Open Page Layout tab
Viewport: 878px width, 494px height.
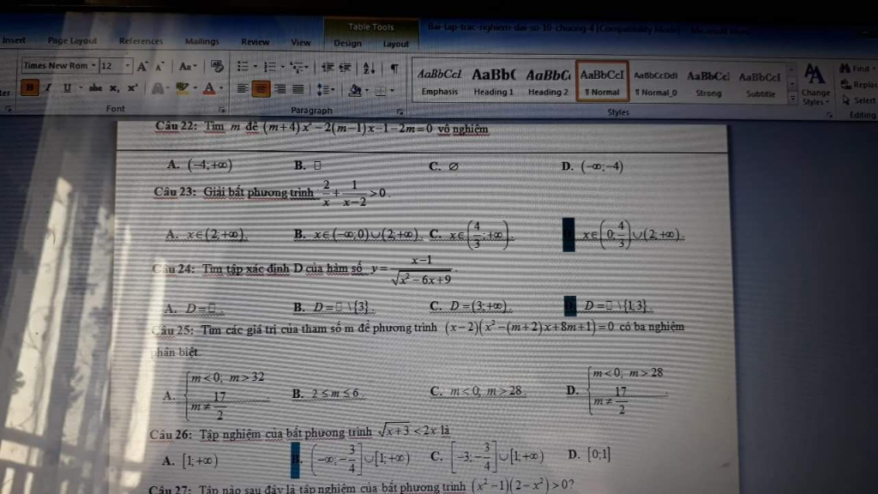[x=72, y=40]
